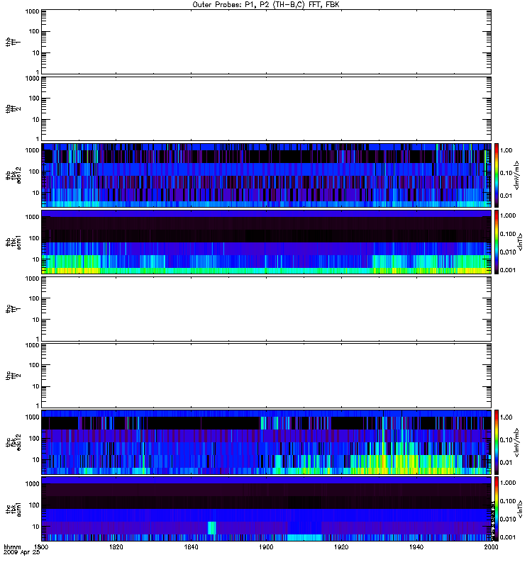Click the 'thc fff 2' y-axis label
Screen dimensions: 532x567
point(13,376)
